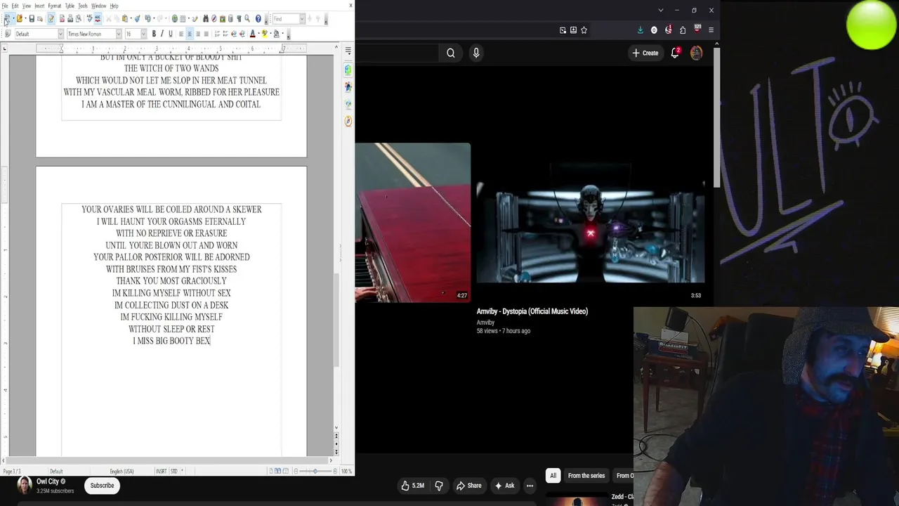The image size is (899, 506).
Task: Click the Paste icon in Writer
Action: (x=125, y=19)
